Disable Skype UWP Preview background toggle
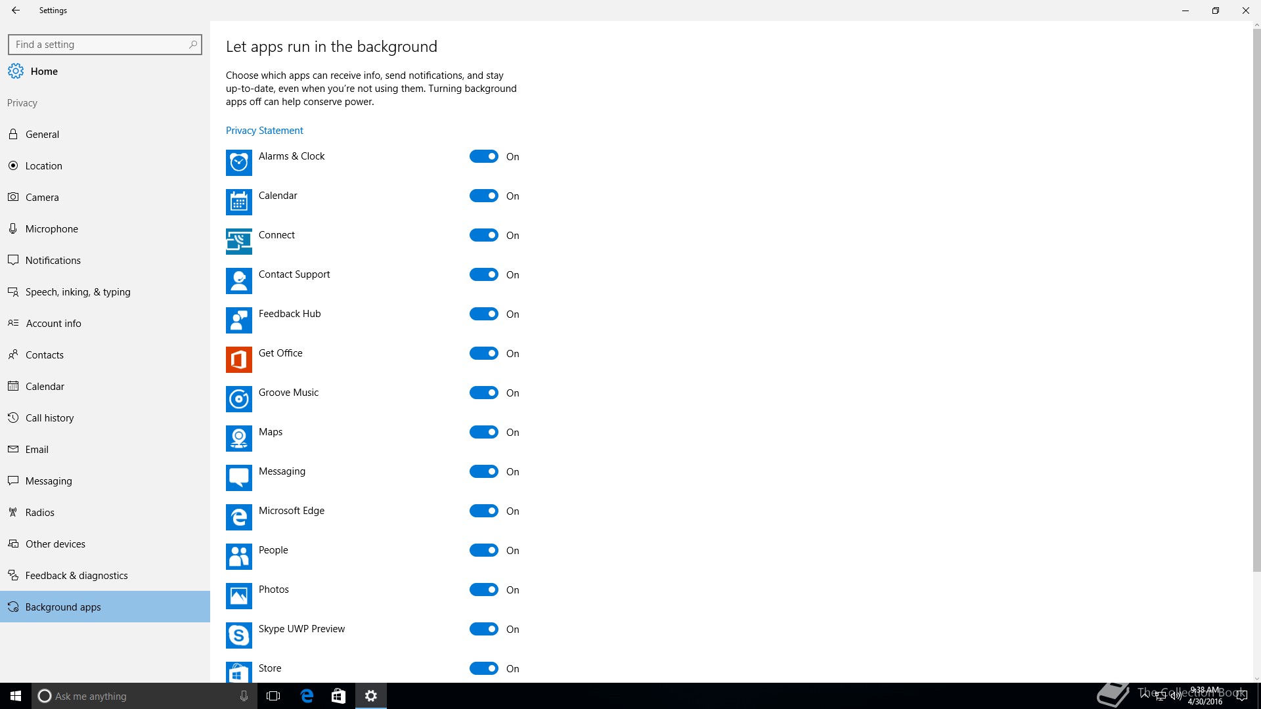1261x709 pixels. click(484, 629)
